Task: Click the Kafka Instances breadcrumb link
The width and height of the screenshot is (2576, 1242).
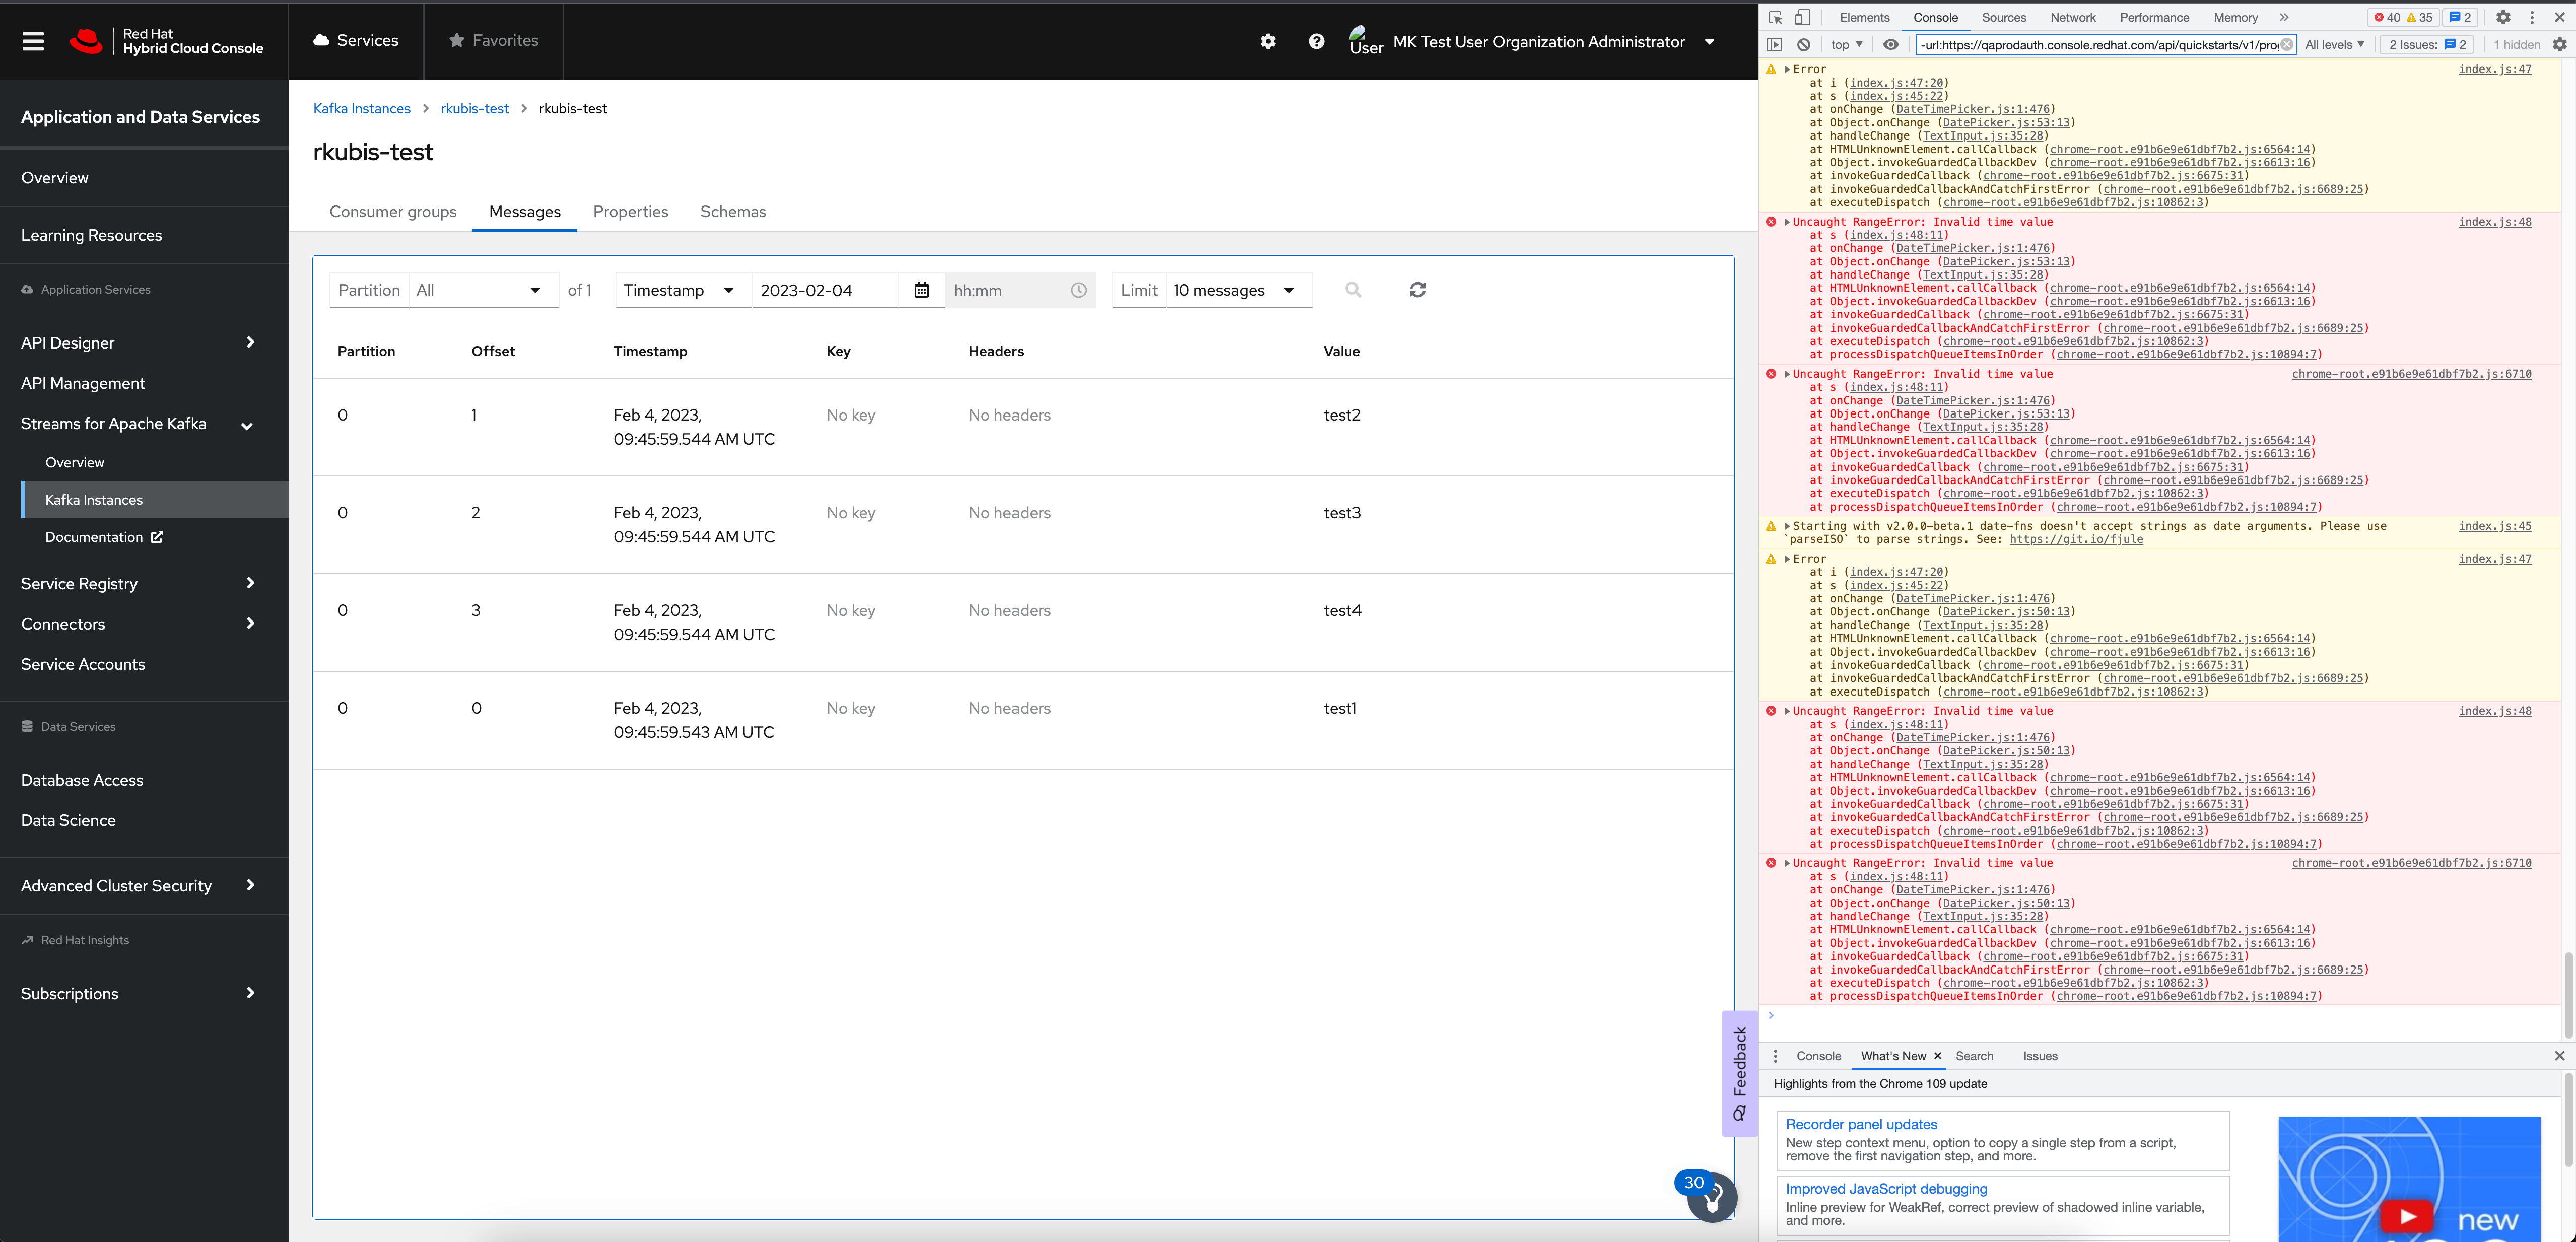Action: click(361, 108)
